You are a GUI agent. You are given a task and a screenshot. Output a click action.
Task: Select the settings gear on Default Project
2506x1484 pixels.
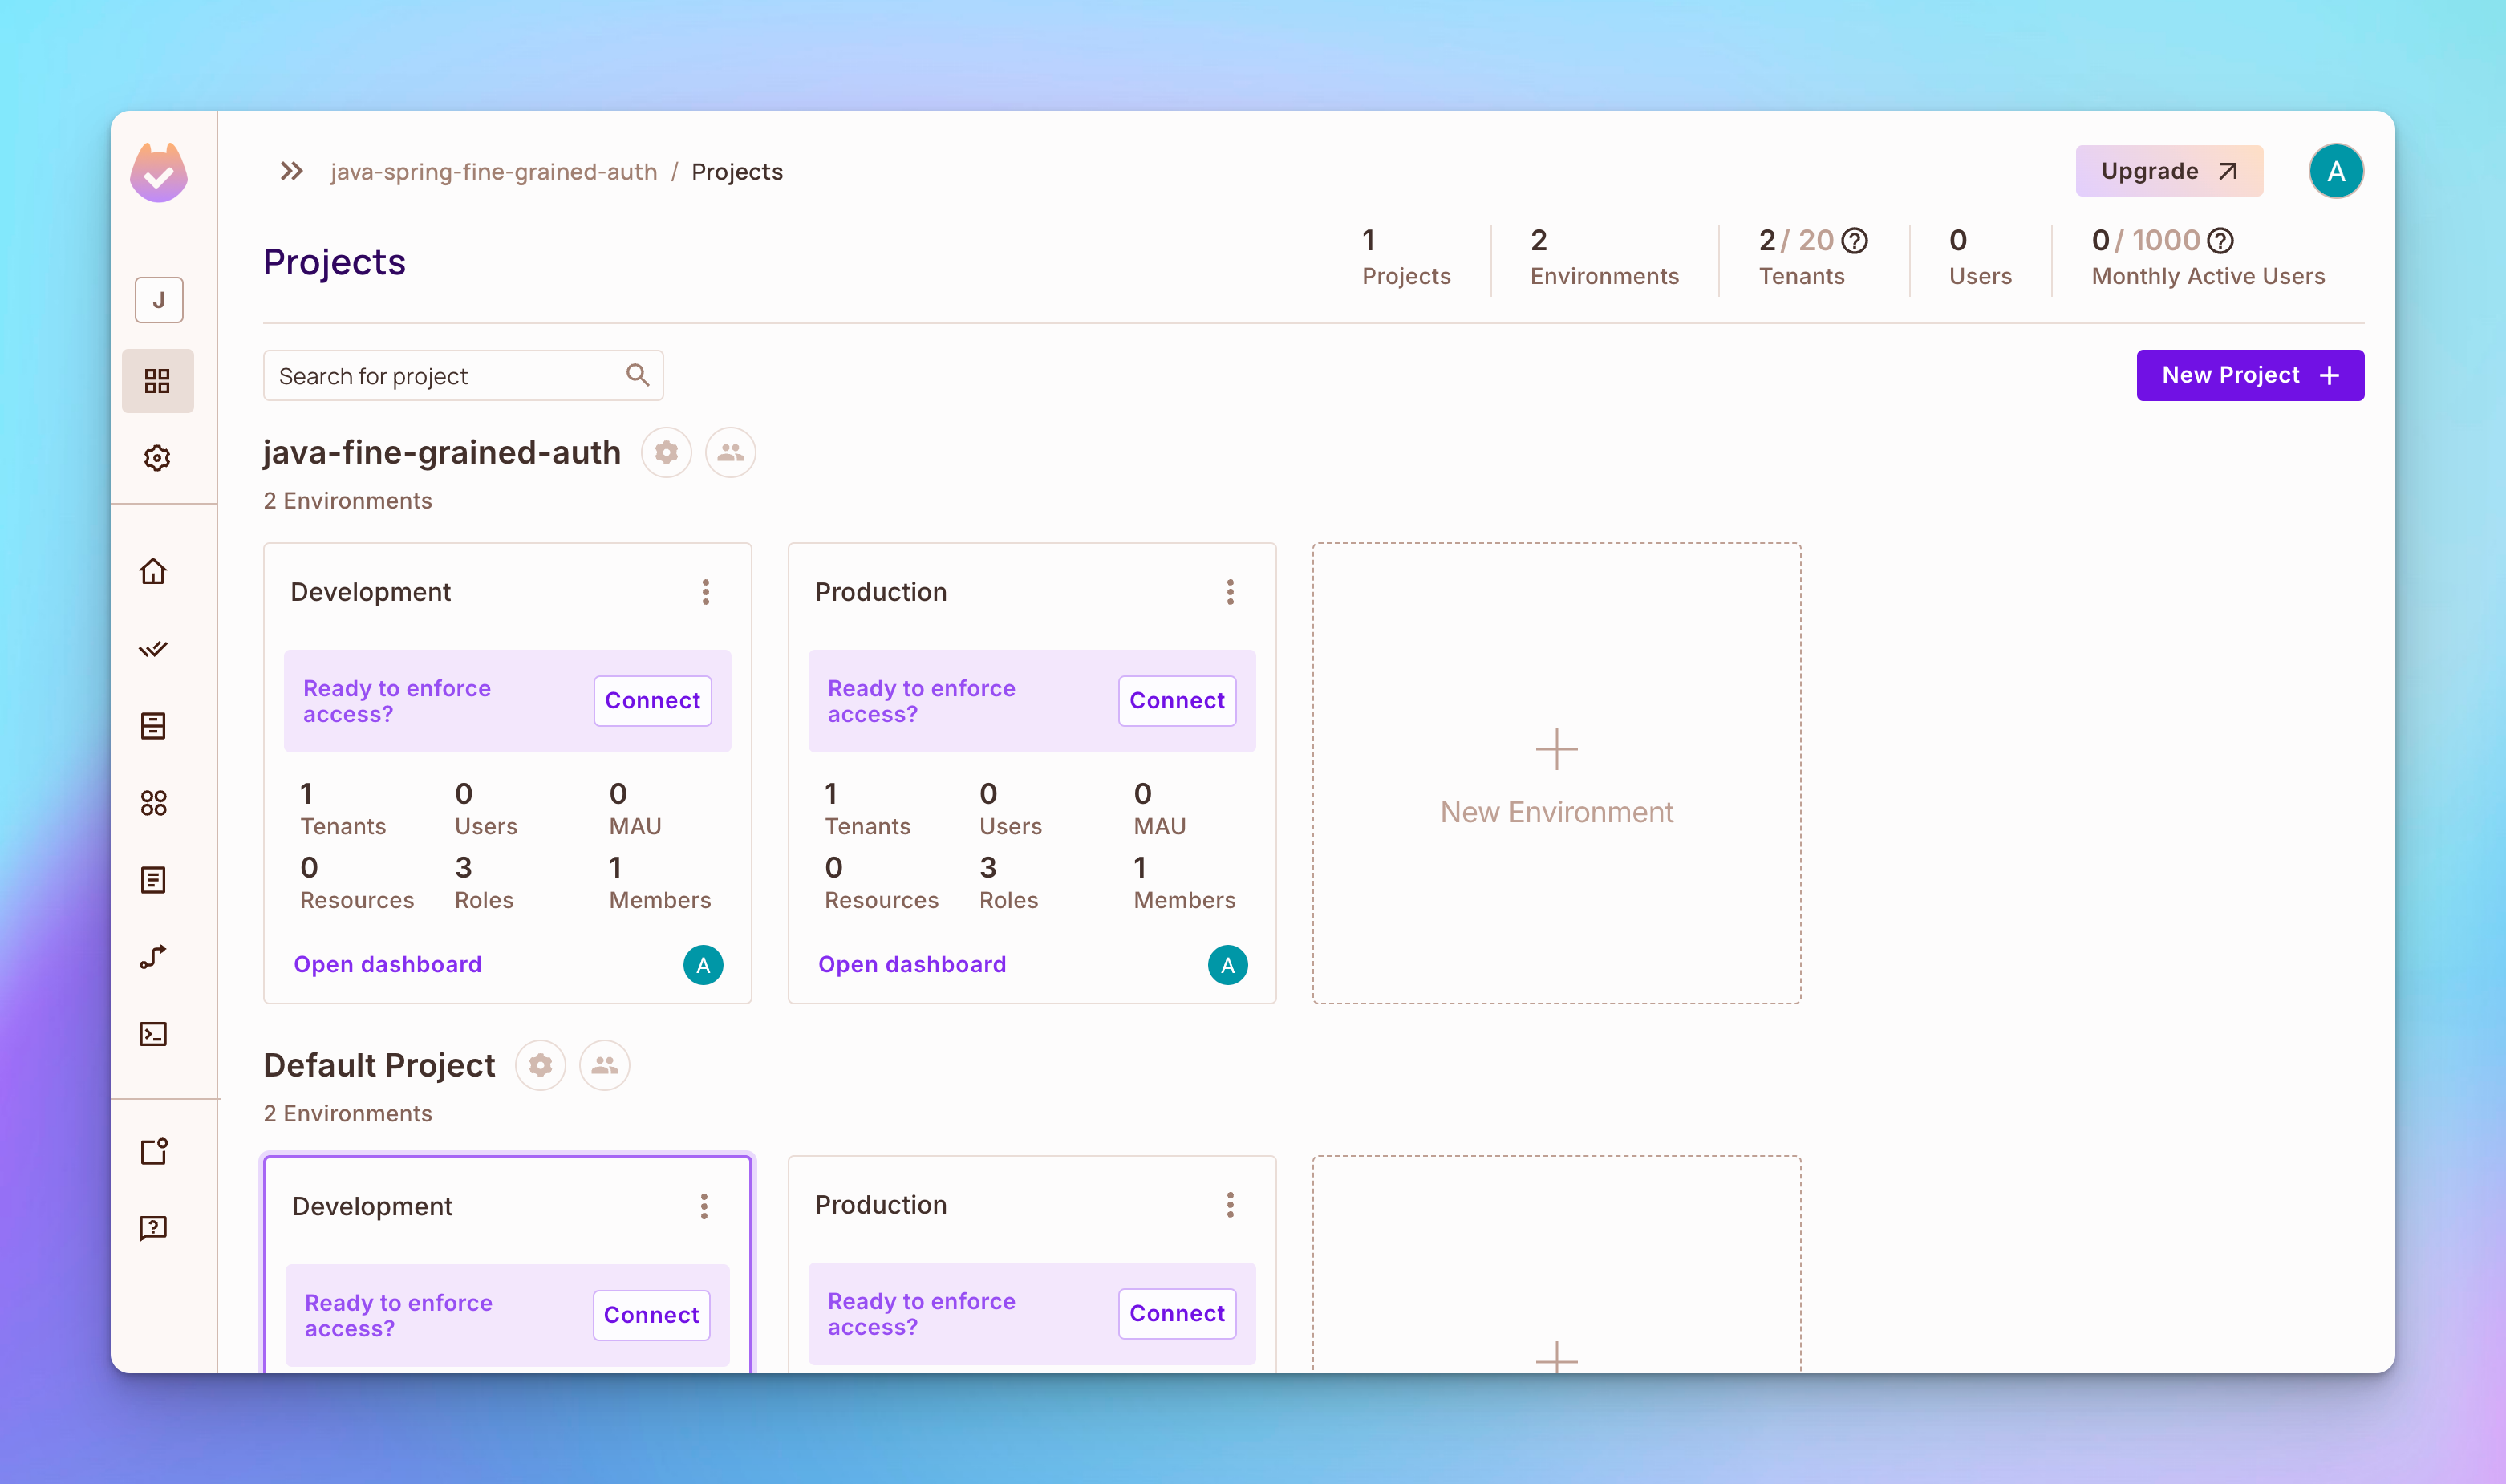542,1064
